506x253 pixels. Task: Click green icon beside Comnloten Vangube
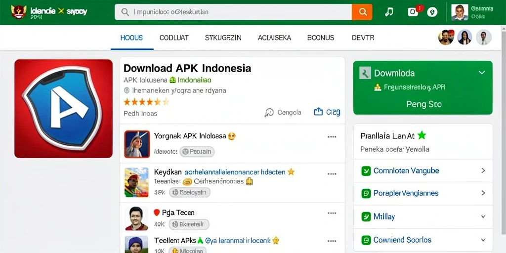coord(366,170)
